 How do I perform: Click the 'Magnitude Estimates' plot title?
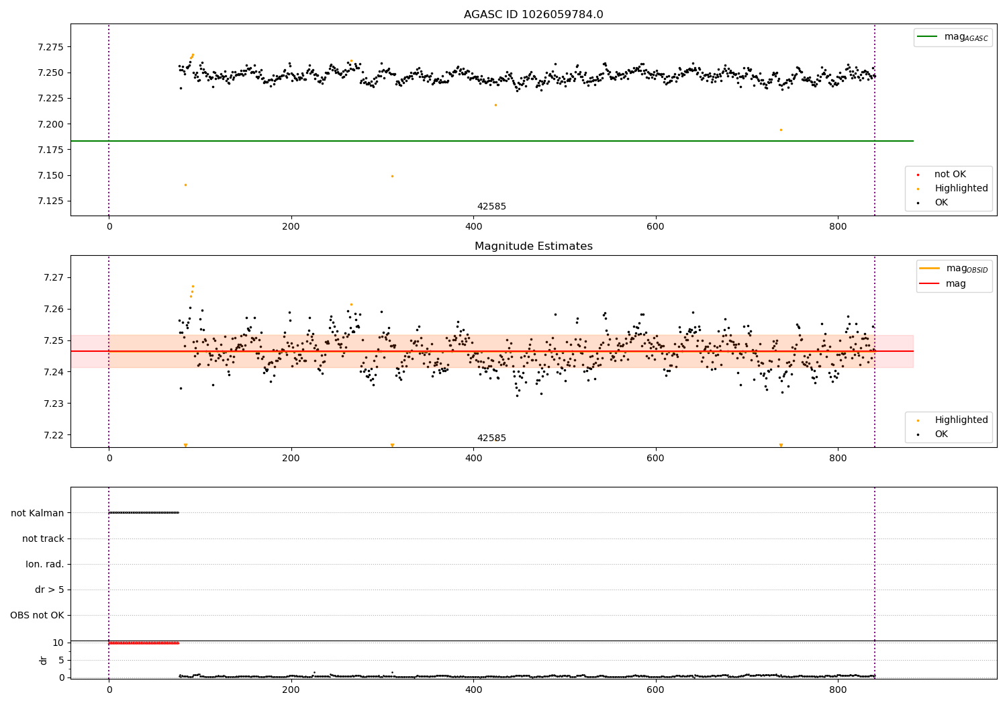pyautogui.click(x=533, y=246)
